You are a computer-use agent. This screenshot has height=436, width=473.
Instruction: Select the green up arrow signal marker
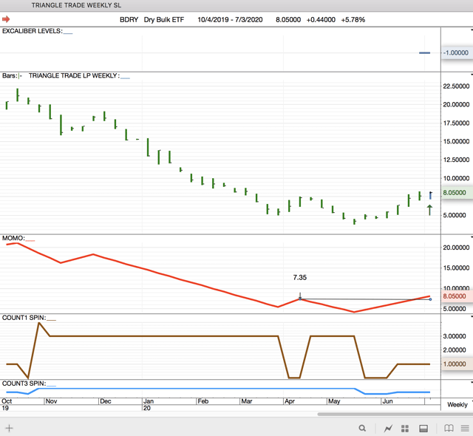click(x=429, y=210)
